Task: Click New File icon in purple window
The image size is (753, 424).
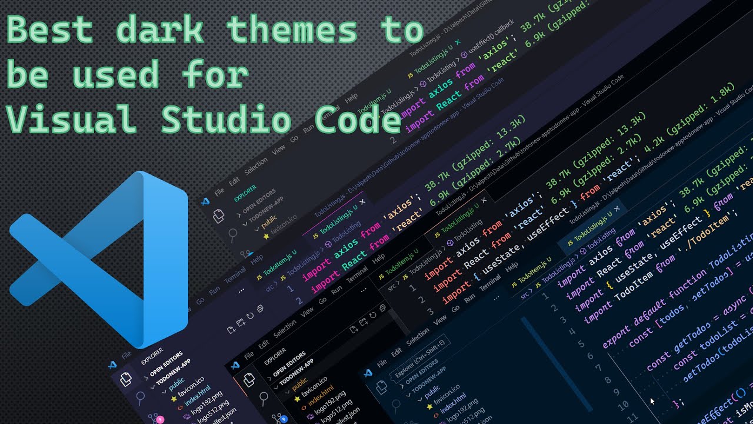Action: (x=231, y=330)
